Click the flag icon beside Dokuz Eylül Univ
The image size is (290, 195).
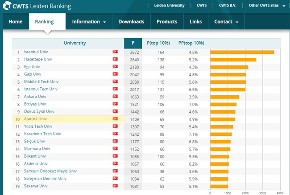pos(115,111)
